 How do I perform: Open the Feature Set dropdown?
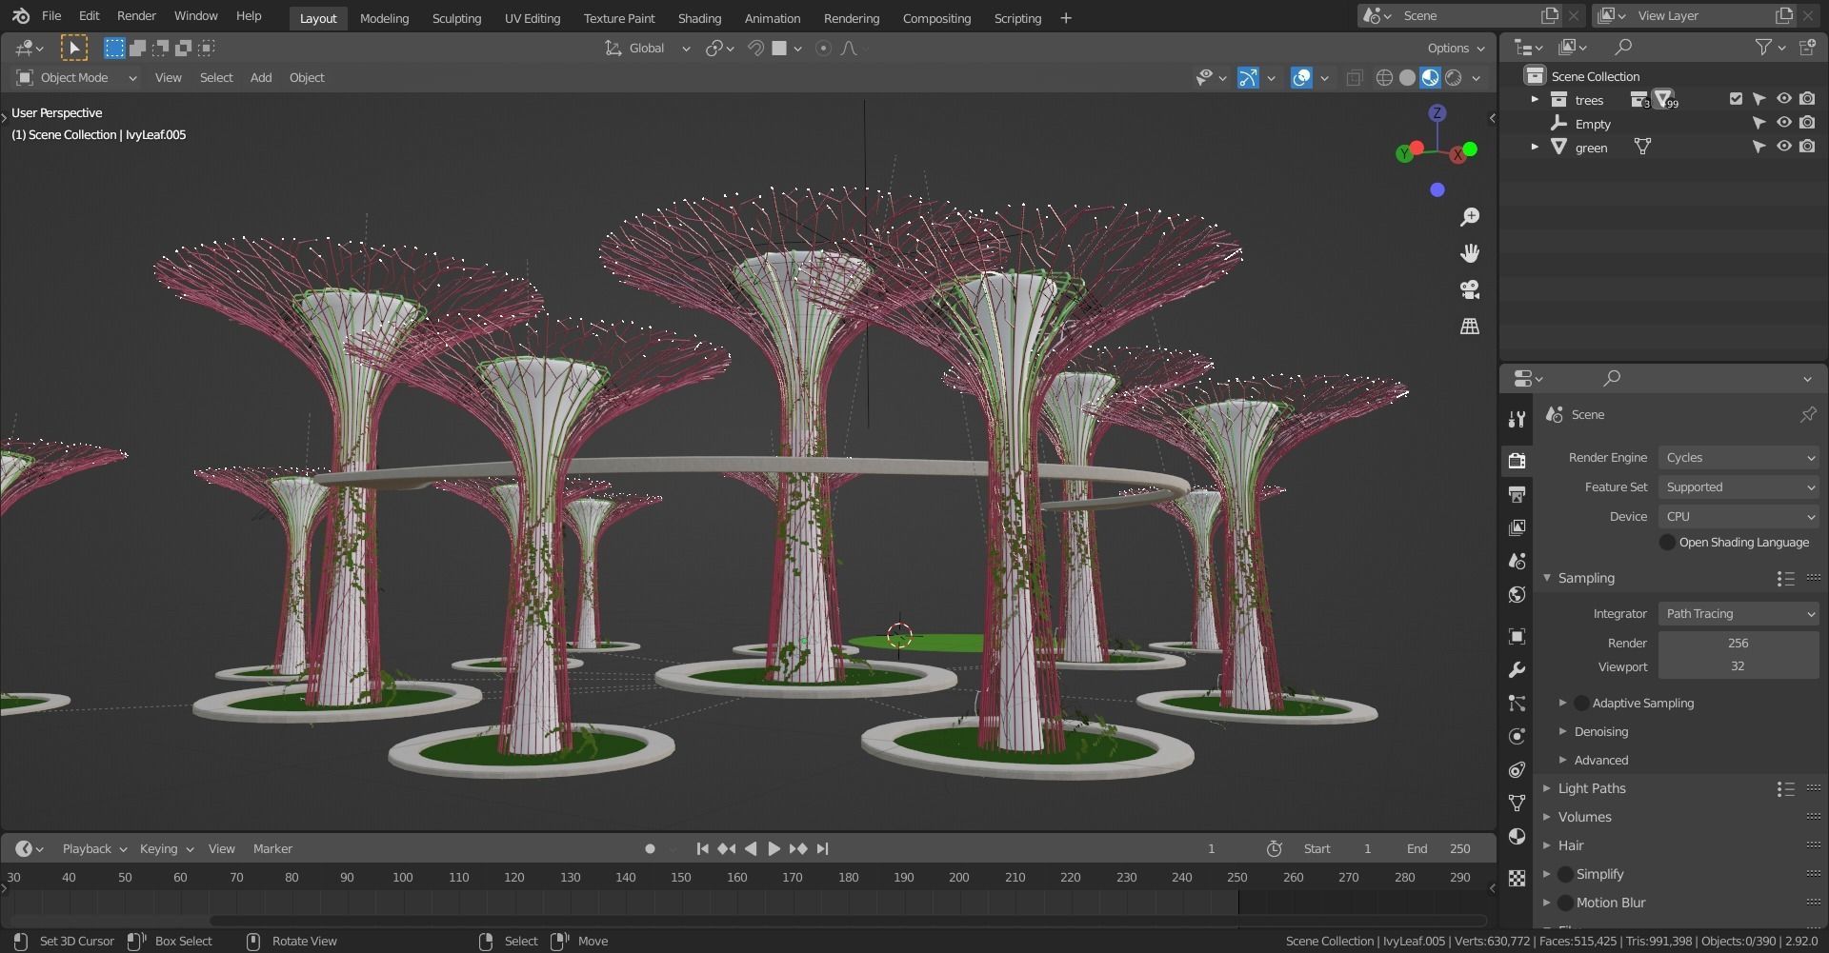pos(1739,487)
